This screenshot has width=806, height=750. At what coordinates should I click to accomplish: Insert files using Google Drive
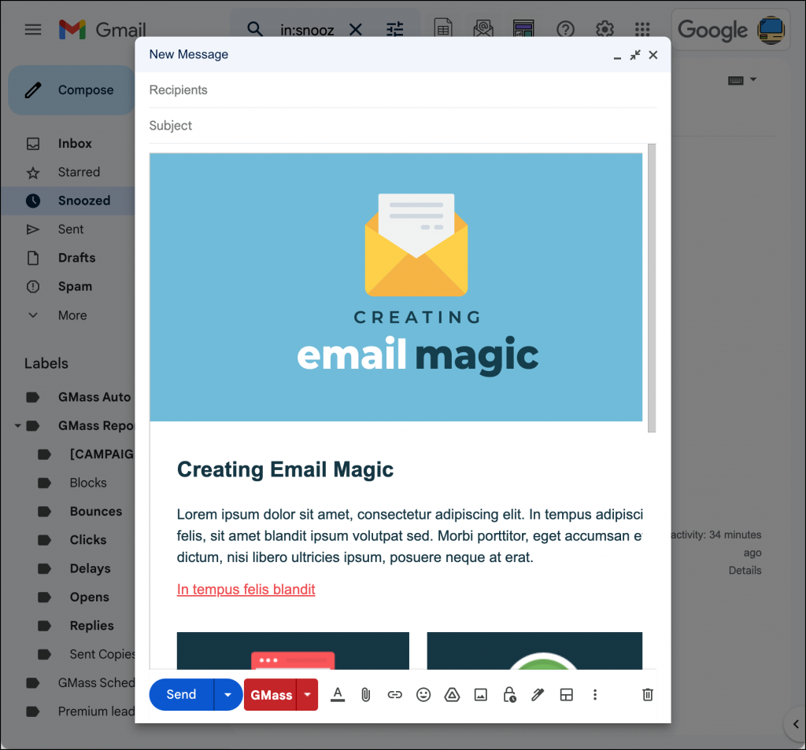click(x=452, y=695)
